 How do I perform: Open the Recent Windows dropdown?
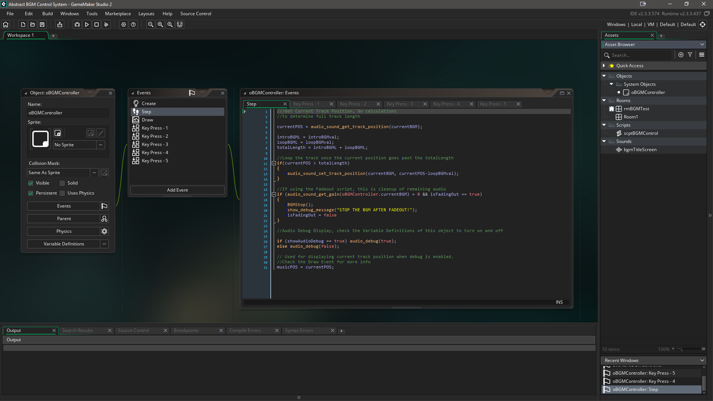701,360
